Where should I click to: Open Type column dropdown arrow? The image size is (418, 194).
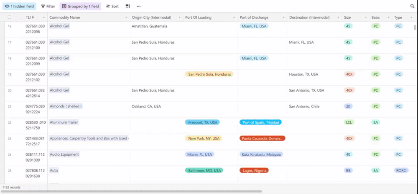pos(412,17)
